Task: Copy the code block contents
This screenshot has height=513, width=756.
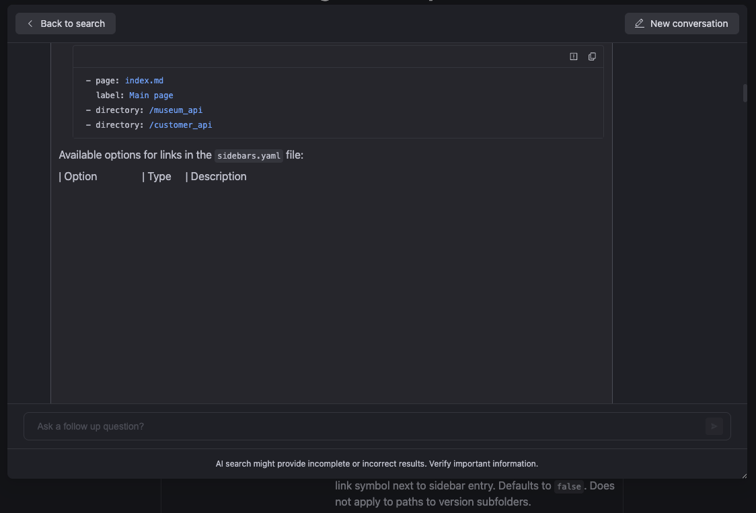Action: click(x=592, y=56)
